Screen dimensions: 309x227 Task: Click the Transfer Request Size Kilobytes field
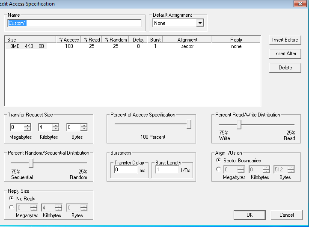(45, 127)
